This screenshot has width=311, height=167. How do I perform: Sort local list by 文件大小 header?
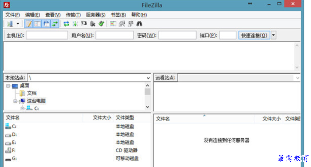coord(102,117)
